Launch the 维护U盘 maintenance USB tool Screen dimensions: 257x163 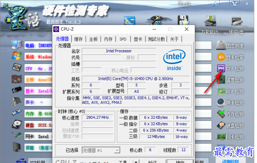236,25
